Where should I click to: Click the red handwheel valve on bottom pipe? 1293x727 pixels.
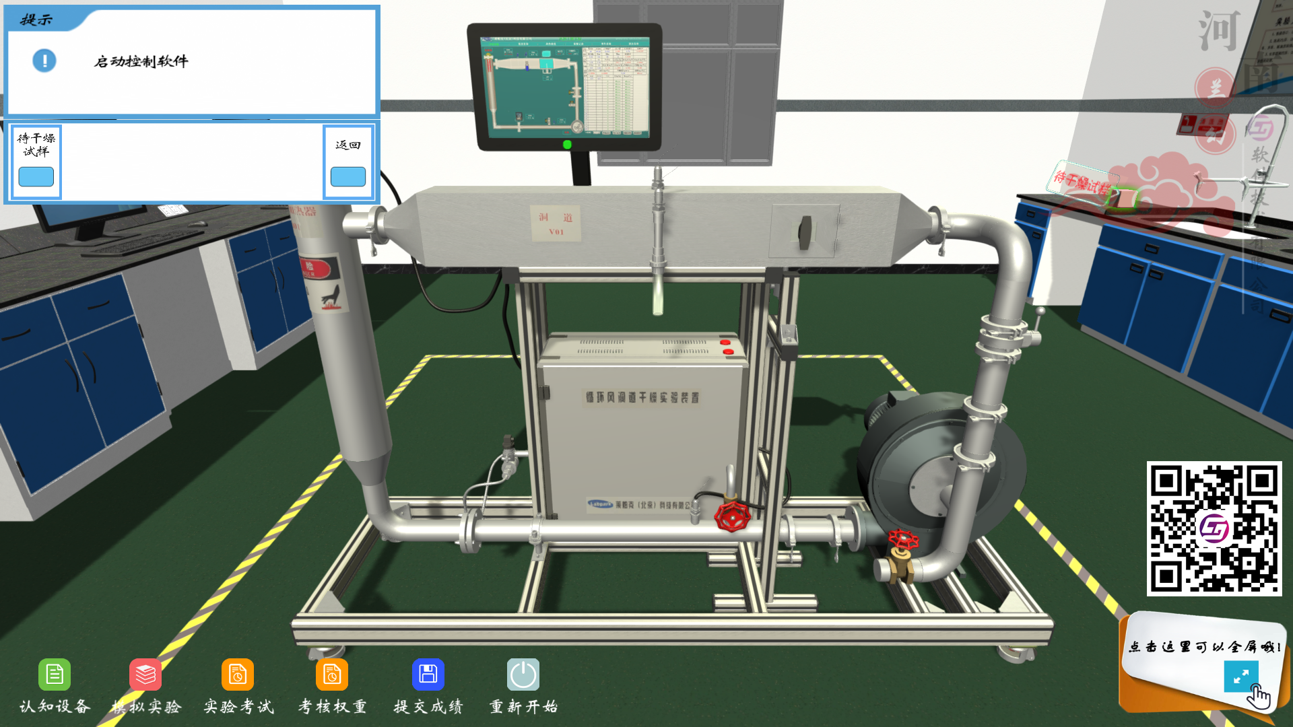pyautogui.click(x=732, y=517)
